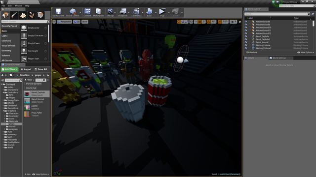The image size is (316, 177).
Task: Click the Import button
Action: (x=26, y=69)
